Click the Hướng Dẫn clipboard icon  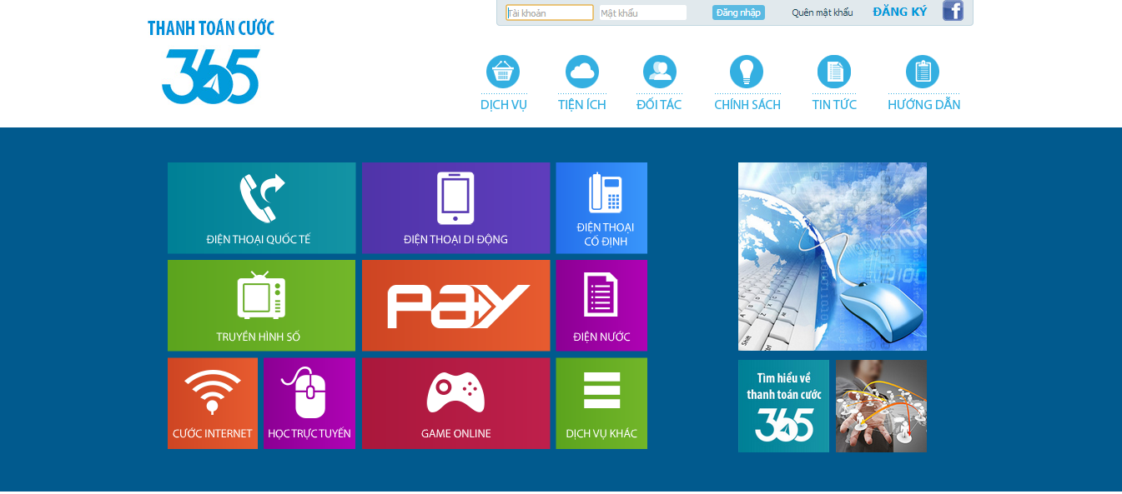tap(923, 72)
